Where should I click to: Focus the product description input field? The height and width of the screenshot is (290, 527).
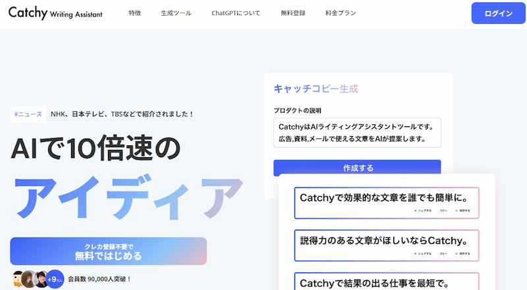click(x=357, y=133)
